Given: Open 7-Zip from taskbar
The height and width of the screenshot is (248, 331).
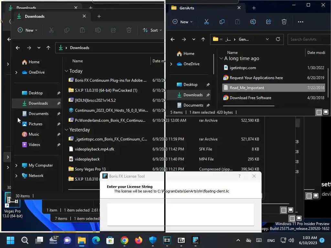Looking at the screenshot, I should coord(181,240).
